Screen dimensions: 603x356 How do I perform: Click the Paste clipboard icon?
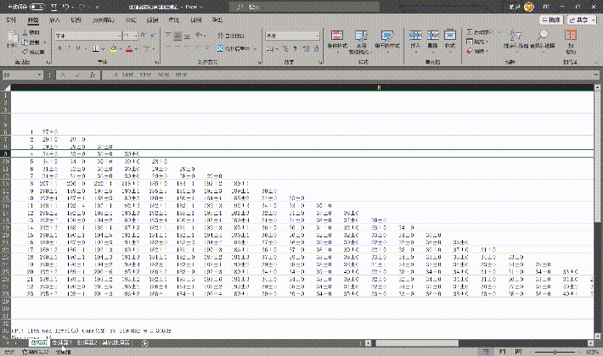click(12, 37)
